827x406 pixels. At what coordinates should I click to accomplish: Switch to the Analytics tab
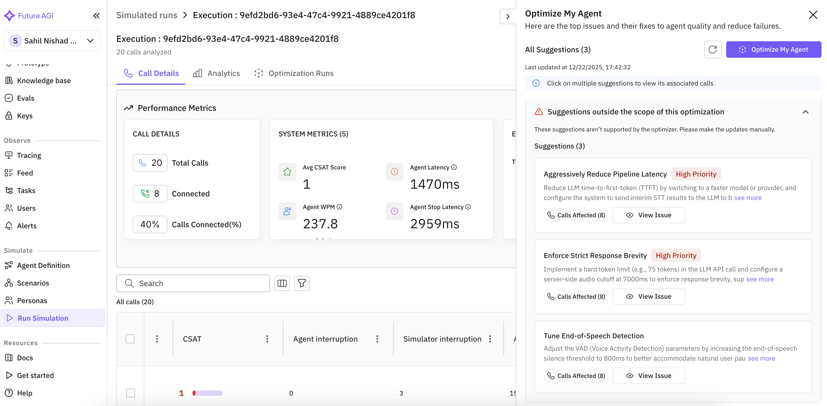[x=217, y=73]
